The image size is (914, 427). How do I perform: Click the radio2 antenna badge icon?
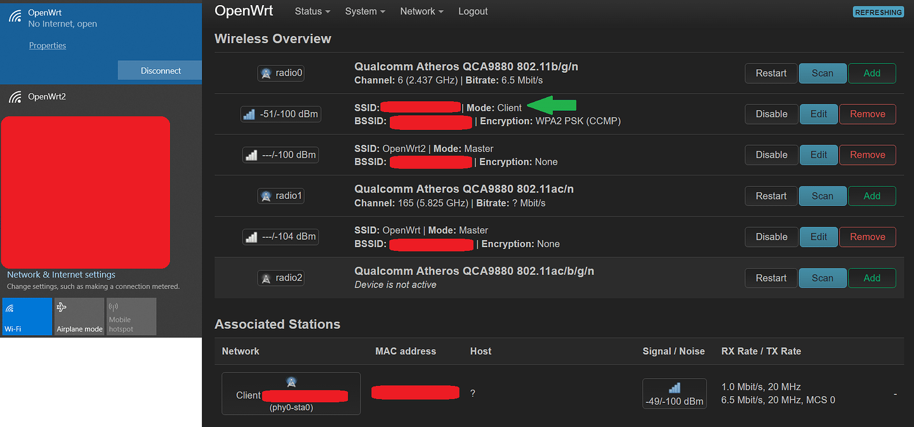[x=281, y=278]
